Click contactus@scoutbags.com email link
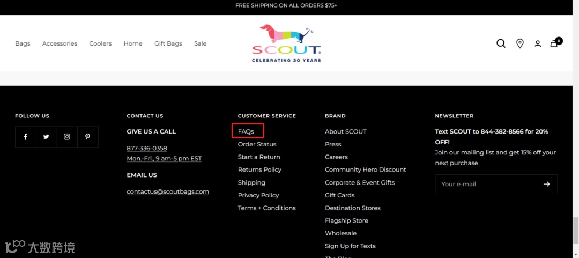This screenshot has width=579, height=258. coord(168,192)
